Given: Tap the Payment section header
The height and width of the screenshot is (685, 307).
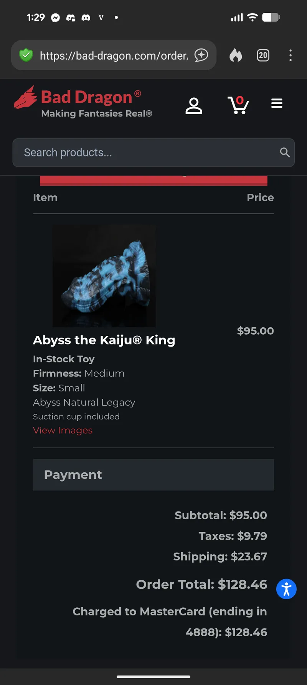Looking at the screenshot, I should (x=153, y=475).
